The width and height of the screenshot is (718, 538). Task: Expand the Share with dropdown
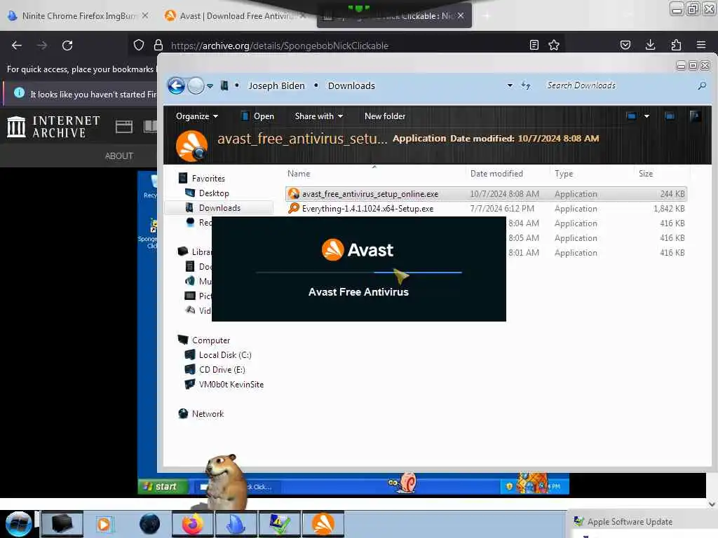[x=319, y=116]
